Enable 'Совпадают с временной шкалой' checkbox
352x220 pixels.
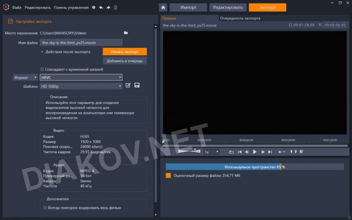42,69
